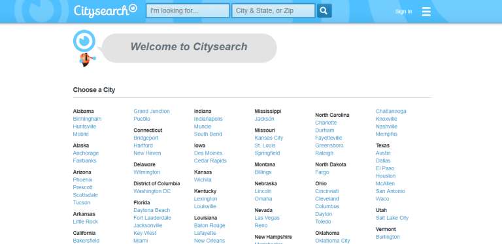Select Springfield under Missouri
This screenshot has height=244, width=502.
pyautogui.click(x=267, y=153)
